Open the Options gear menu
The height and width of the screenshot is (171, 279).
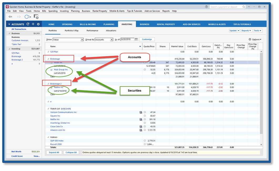[255, 40]
